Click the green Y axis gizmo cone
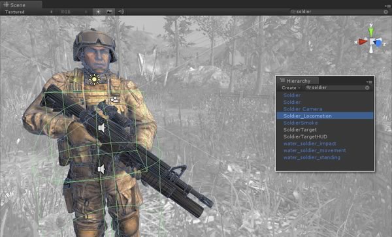This screenshot has width=392, height=237. pos(371,32)
